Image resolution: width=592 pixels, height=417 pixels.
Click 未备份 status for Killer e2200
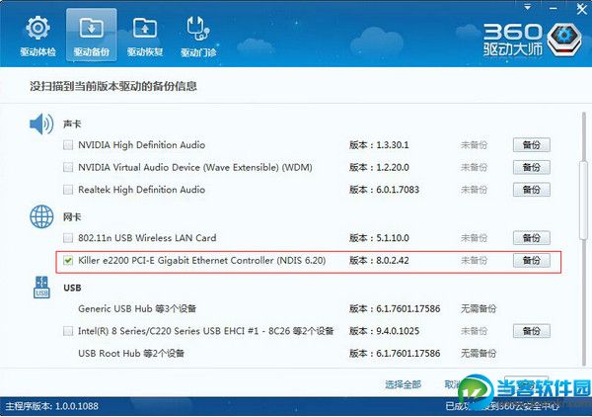(474, 261)
